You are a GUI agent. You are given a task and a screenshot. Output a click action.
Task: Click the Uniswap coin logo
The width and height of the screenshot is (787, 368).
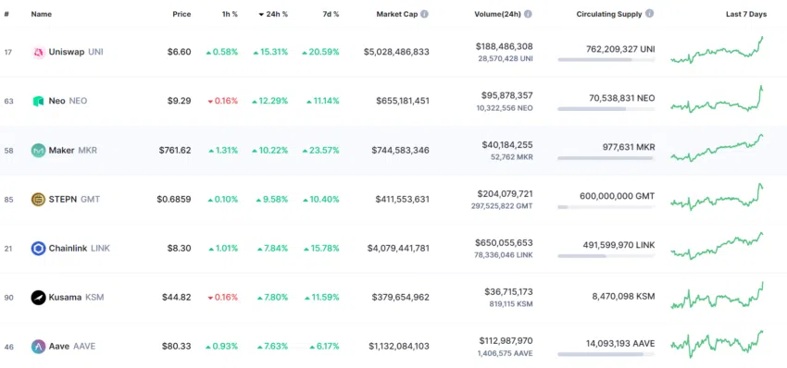point(39,52)
